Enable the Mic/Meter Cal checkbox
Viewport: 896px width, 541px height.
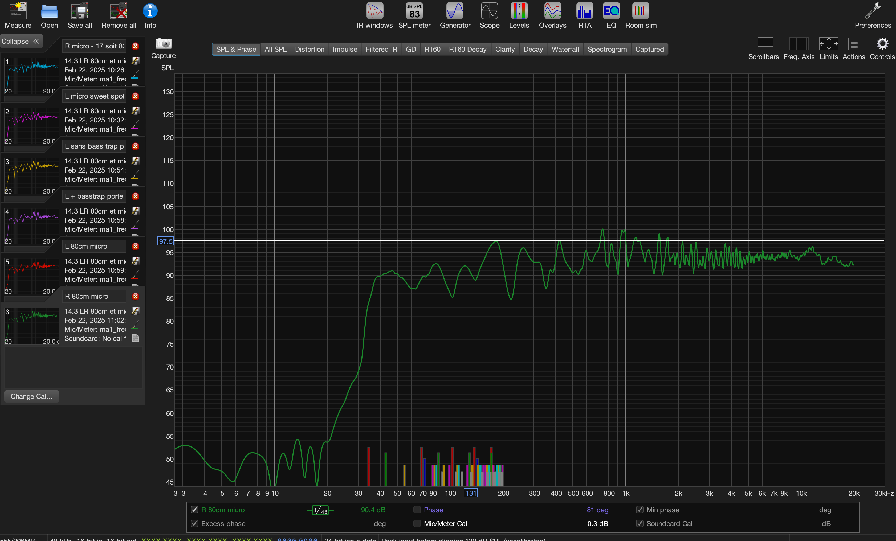(417, 523)
